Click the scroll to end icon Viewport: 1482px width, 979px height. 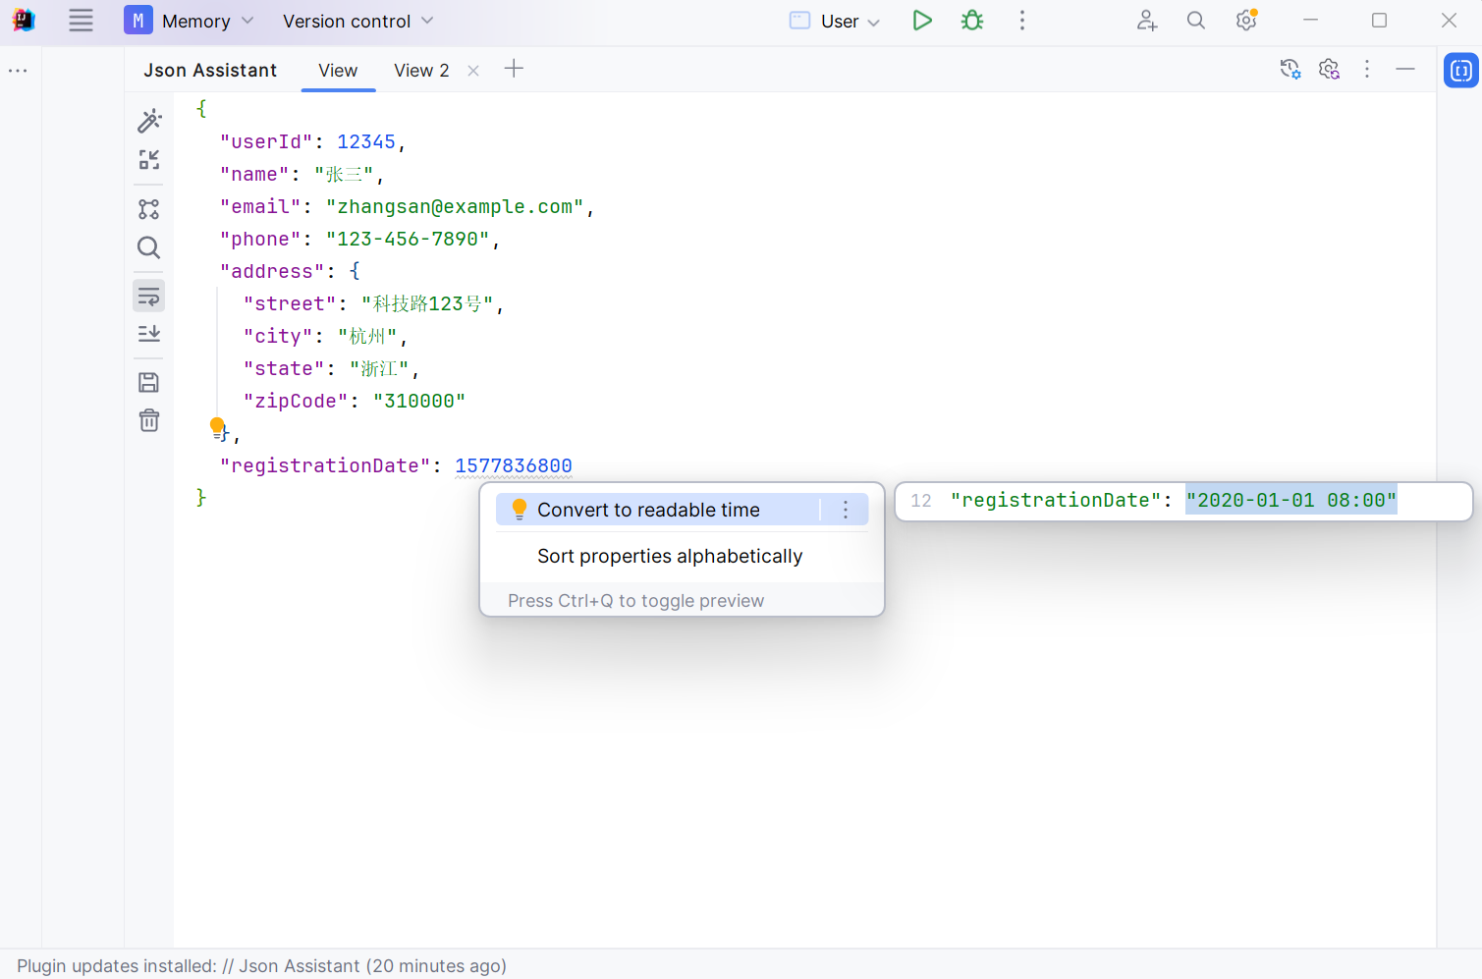tap(149, 334)
